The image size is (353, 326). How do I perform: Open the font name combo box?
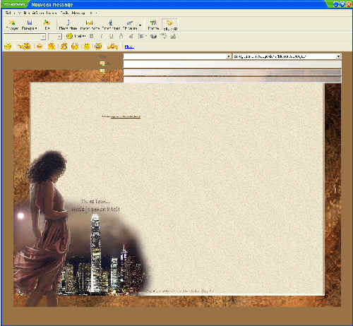click(x=25, y=37)
